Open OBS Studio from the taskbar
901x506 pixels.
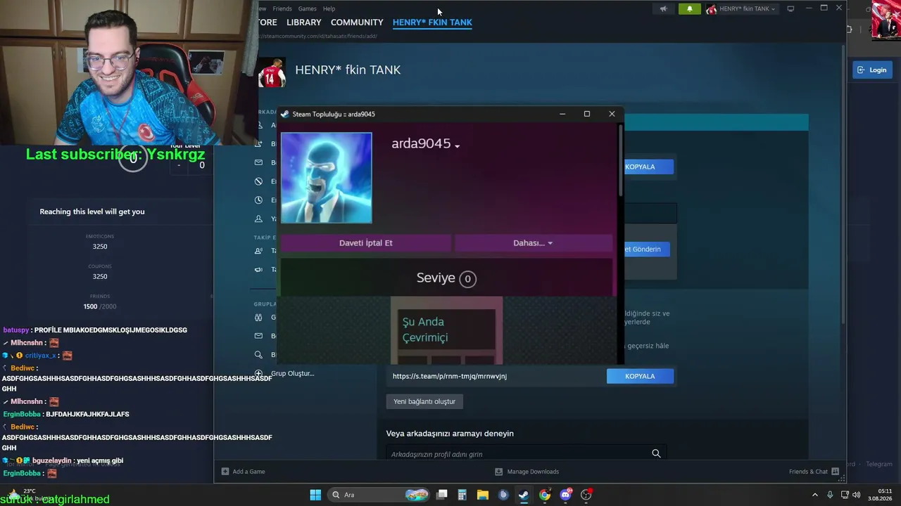tap(586, 495)
